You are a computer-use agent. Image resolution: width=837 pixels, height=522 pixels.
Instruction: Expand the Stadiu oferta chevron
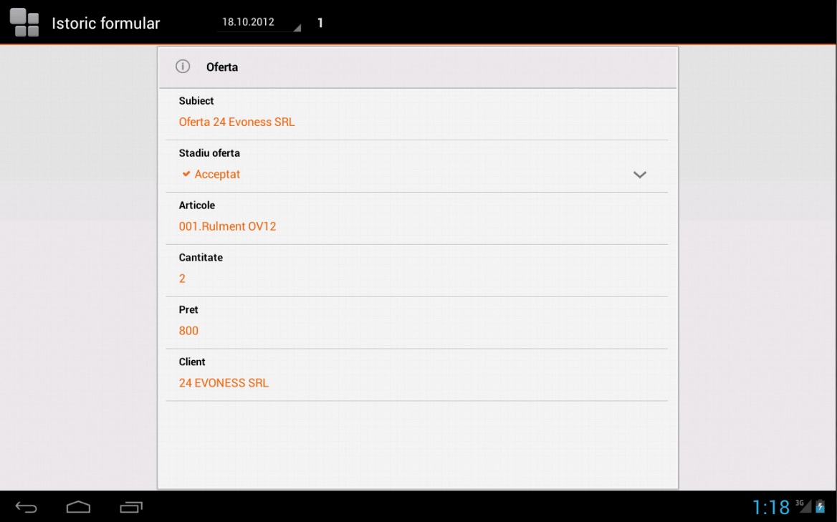[639, 174]
